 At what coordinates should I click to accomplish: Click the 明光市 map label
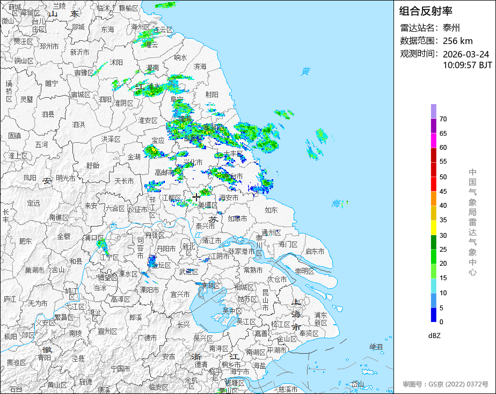(65, 178)
